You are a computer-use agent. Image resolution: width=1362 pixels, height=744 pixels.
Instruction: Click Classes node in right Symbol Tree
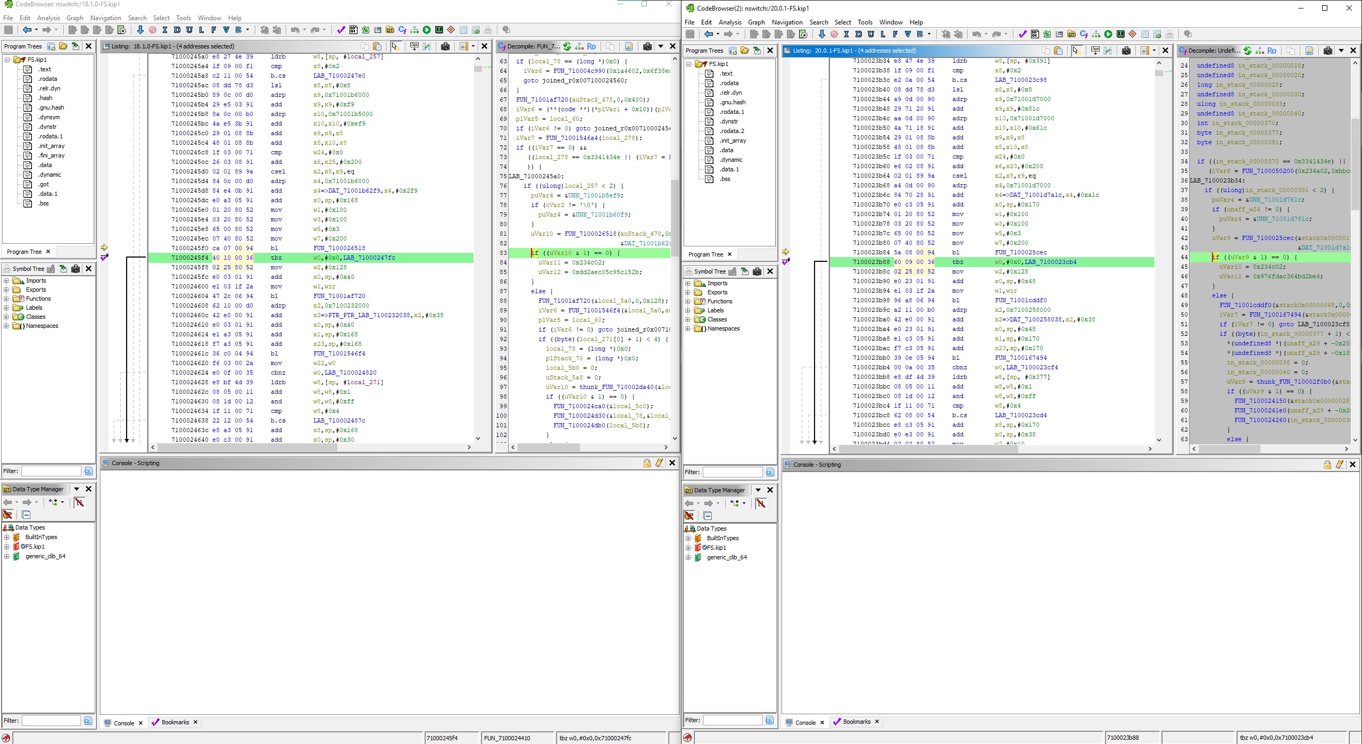coord(717,319)
